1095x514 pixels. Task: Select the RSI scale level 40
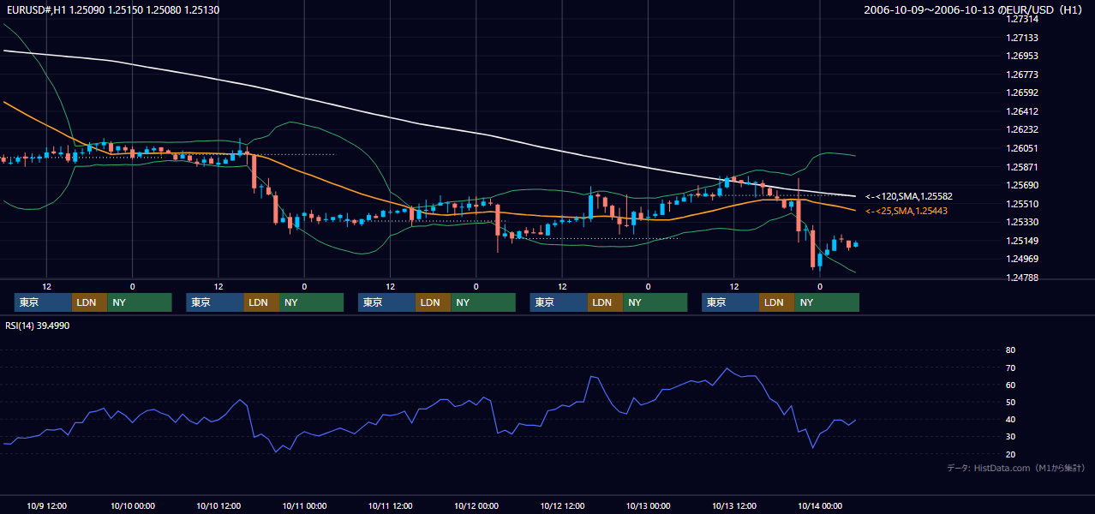(1010, 420)
